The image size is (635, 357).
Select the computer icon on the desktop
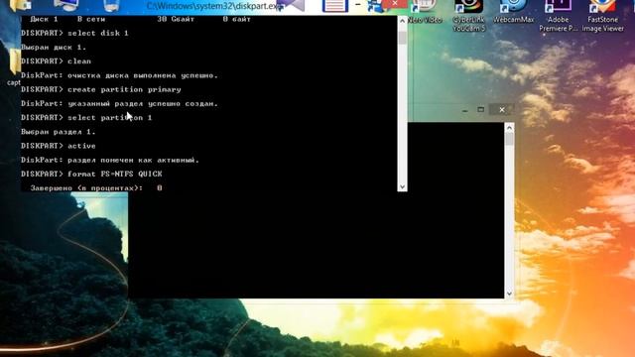tap(65, 5)
